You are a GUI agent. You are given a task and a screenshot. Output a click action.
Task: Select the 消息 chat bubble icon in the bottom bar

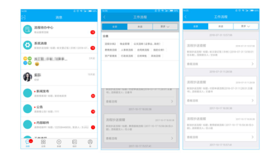coord(28,142)
